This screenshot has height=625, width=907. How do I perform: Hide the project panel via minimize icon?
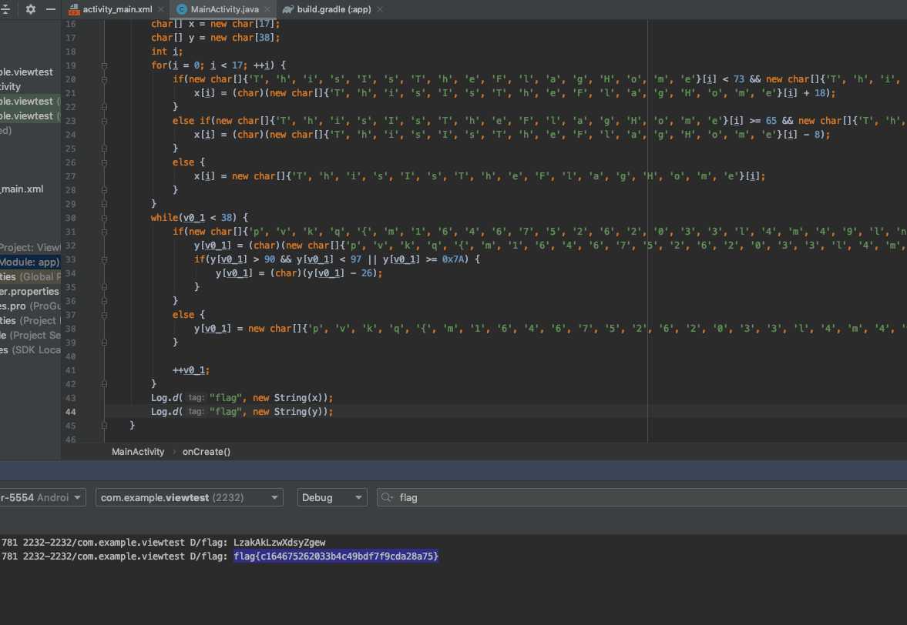[51, 9]
